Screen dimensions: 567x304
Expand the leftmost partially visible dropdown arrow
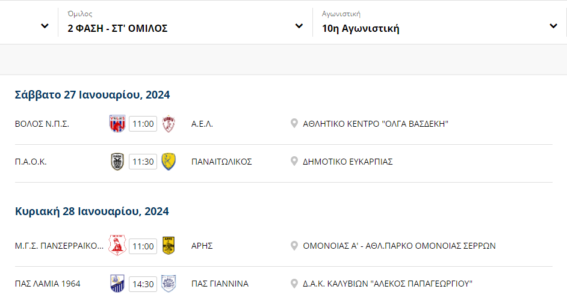(x=45, y=26)
